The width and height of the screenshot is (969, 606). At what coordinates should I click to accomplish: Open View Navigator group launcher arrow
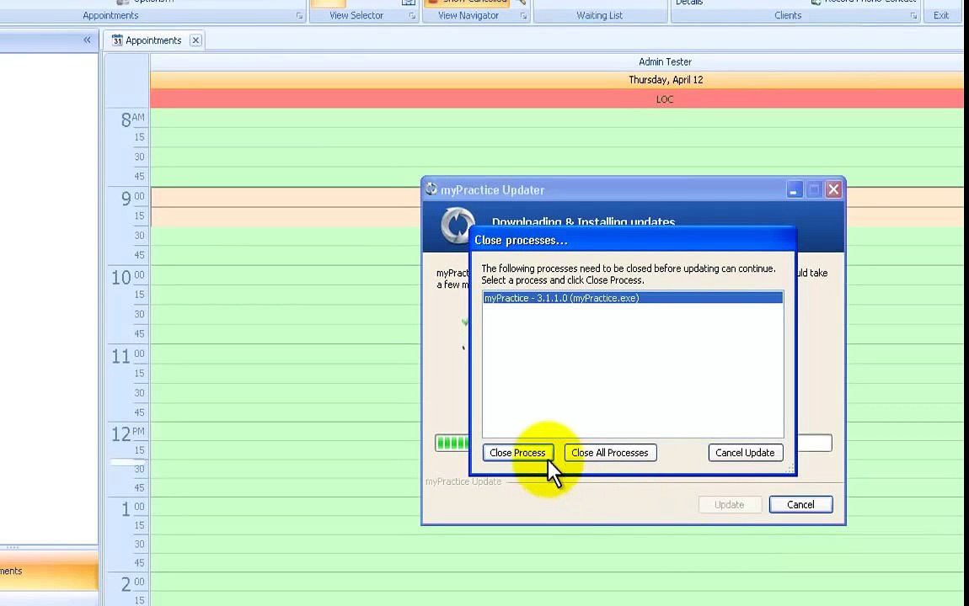point(524,16)
